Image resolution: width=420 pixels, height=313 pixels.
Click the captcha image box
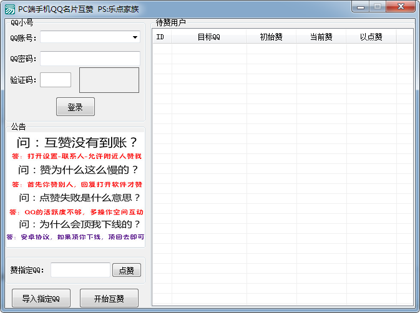[109, 80]
